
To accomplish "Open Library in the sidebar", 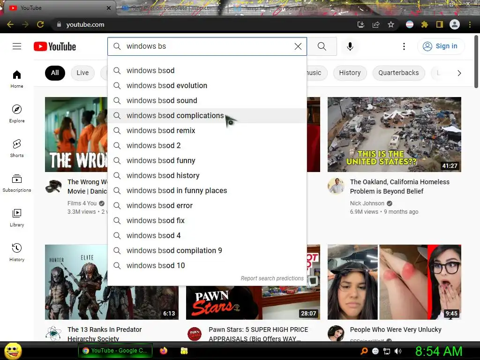I will (17, 217).
